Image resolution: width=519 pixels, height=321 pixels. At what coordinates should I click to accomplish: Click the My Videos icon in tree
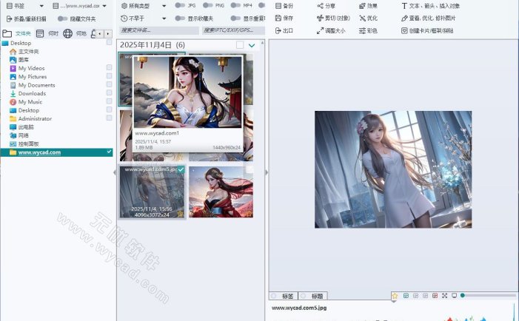coord(13,69)
